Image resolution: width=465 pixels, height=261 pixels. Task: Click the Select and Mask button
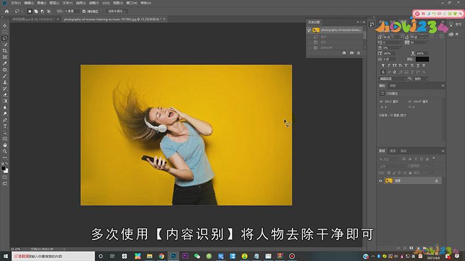click(117, 11)
